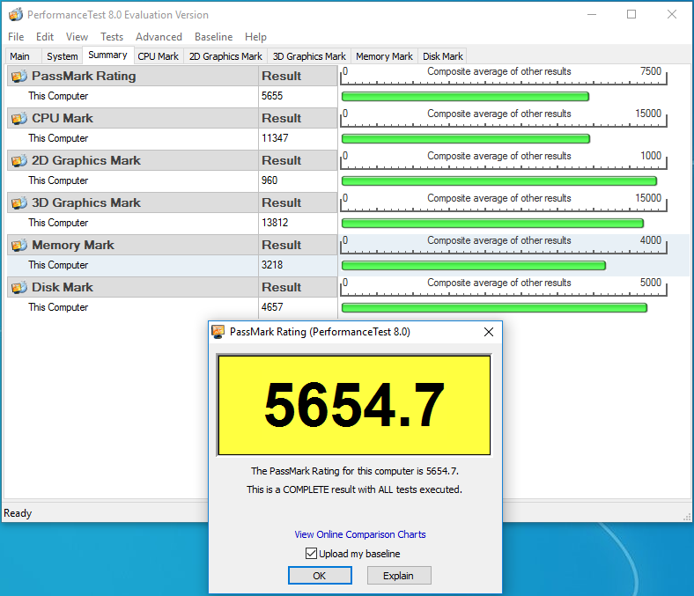The width and height of the screenshot is (694, 596).
Task: Click the CPU Mark row icon
Action: coord(19,118)
